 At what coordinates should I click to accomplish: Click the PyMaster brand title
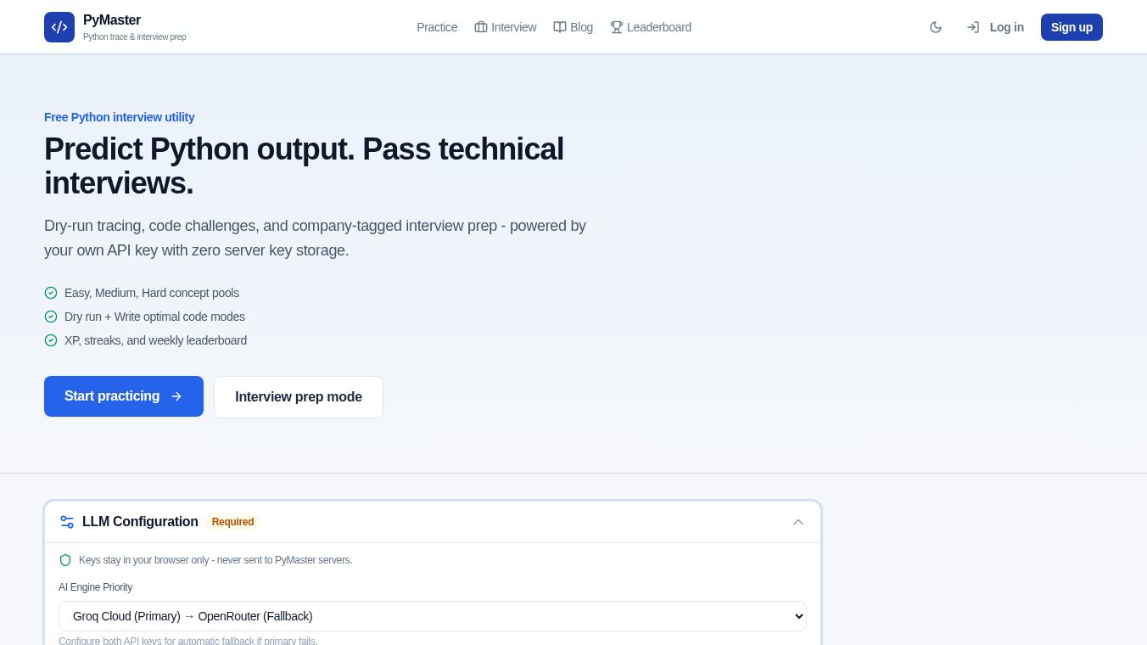click(112, 20)
